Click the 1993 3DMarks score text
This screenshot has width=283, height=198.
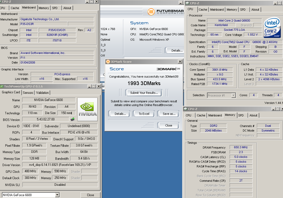[x=144, y=83]
